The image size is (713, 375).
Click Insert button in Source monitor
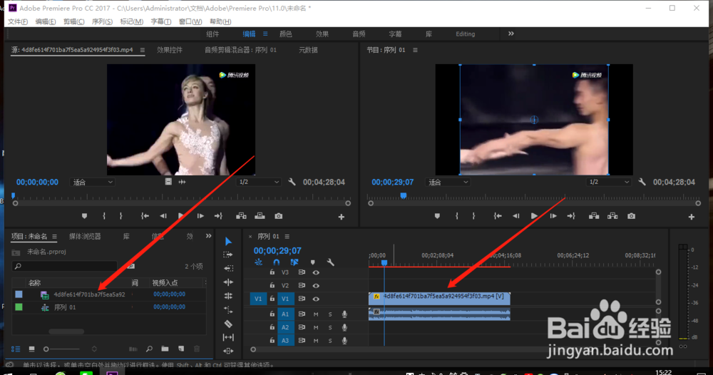coord(241,216)
